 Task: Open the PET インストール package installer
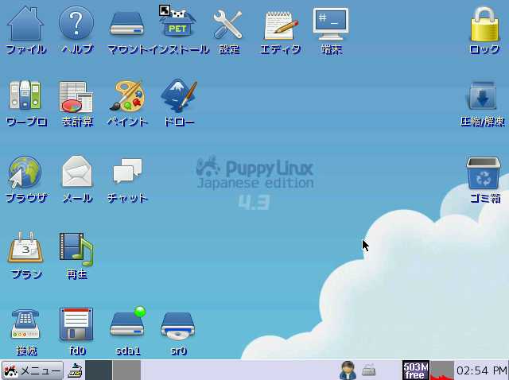tap(178, 24)
